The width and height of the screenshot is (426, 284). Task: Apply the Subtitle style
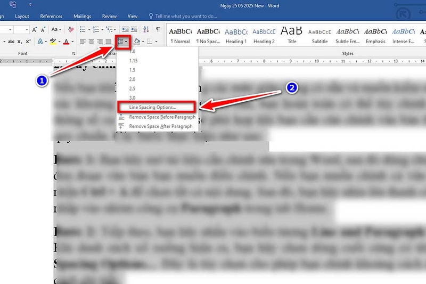tap(320, 35)
